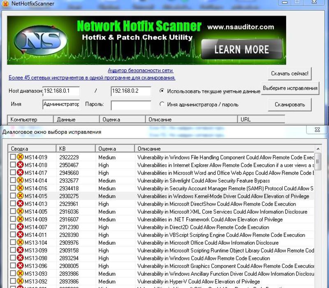Screen dimensions: 329x288
Task: Click 'Vulnerability in Hyper-V Could Allow Elevation of Privilege'
Action: [199, 281]
